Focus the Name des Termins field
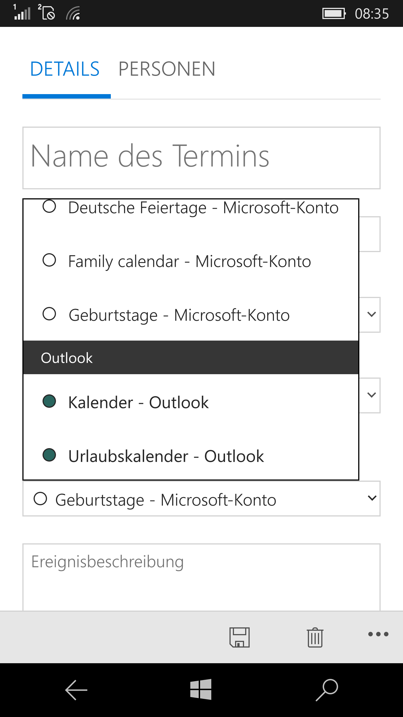Screen dimensions: 403x717 pos(201,158)
